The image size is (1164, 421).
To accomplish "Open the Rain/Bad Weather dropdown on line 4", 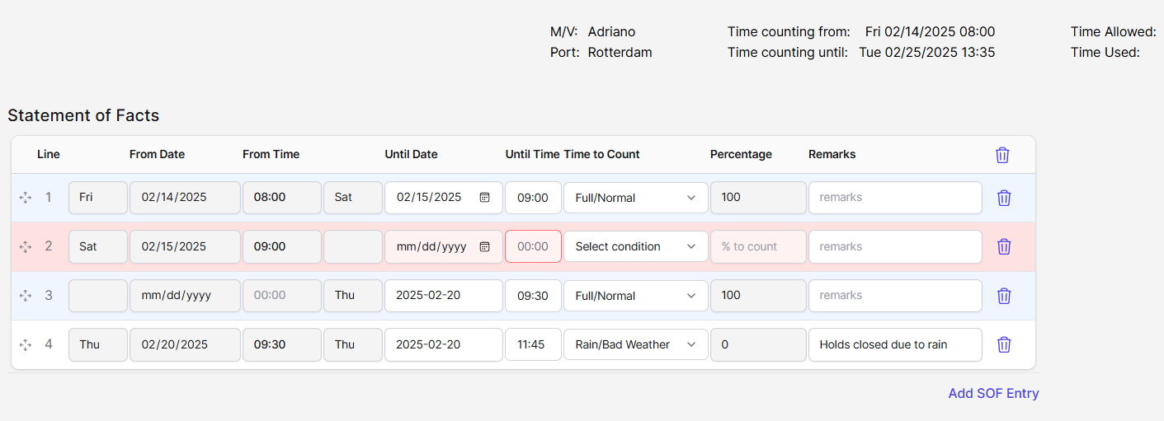I will (635, 344).
